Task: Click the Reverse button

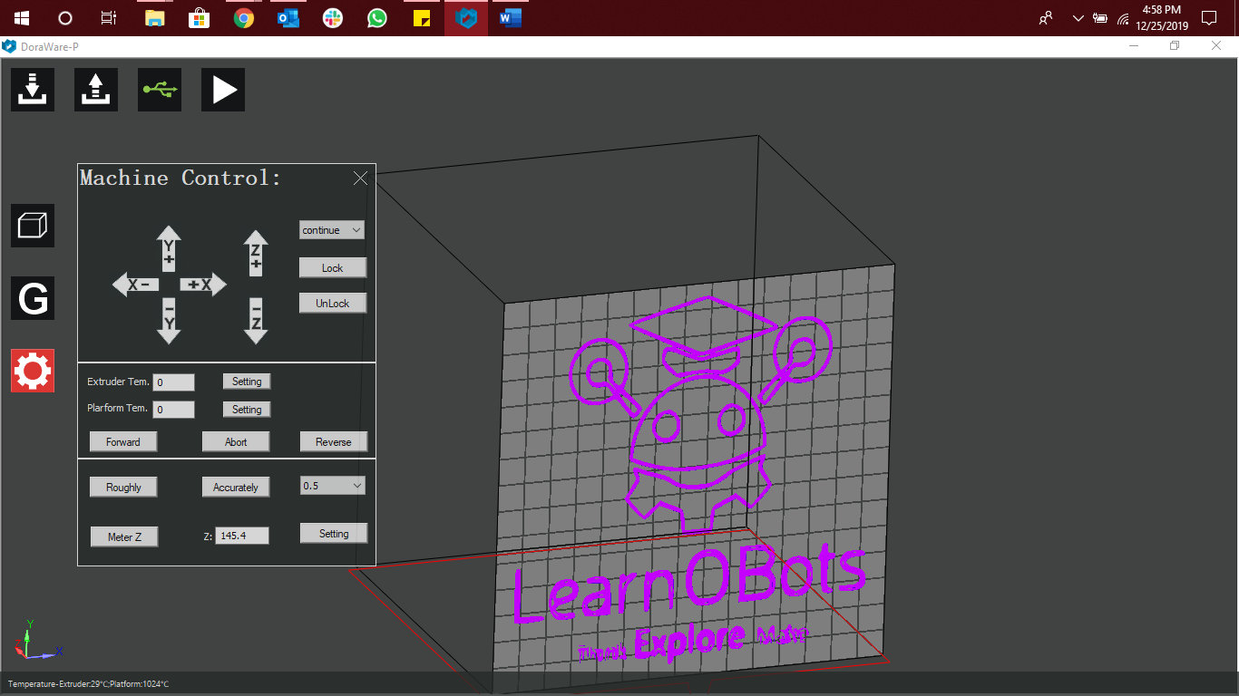Action: [x=334, y=441]
